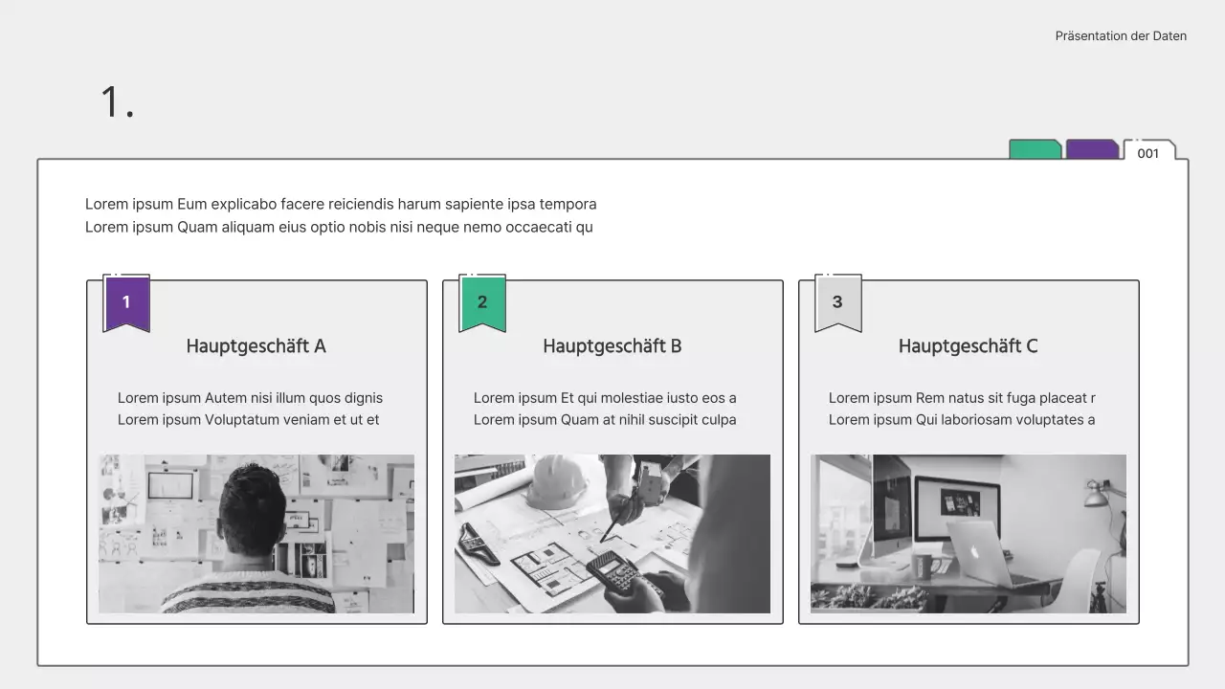1225x689 pixels.
Task: Select the purple folder tab
Action: click(x=1092, y=149)
